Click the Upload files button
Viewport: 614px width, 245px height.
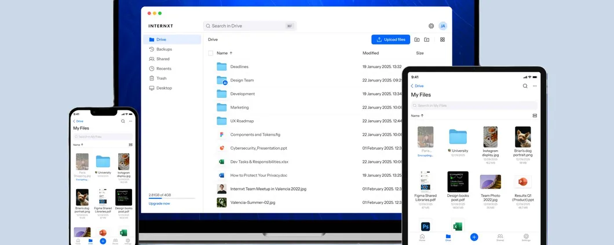pos(391,39)
